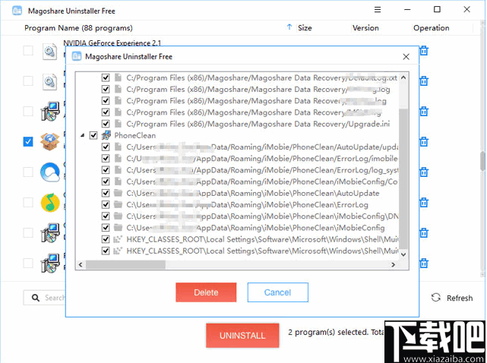This screenshot has height=363, width=487.
Task: Tick the NVIDIA GeForce Experience row checkbox
Action: pos(28,50)
